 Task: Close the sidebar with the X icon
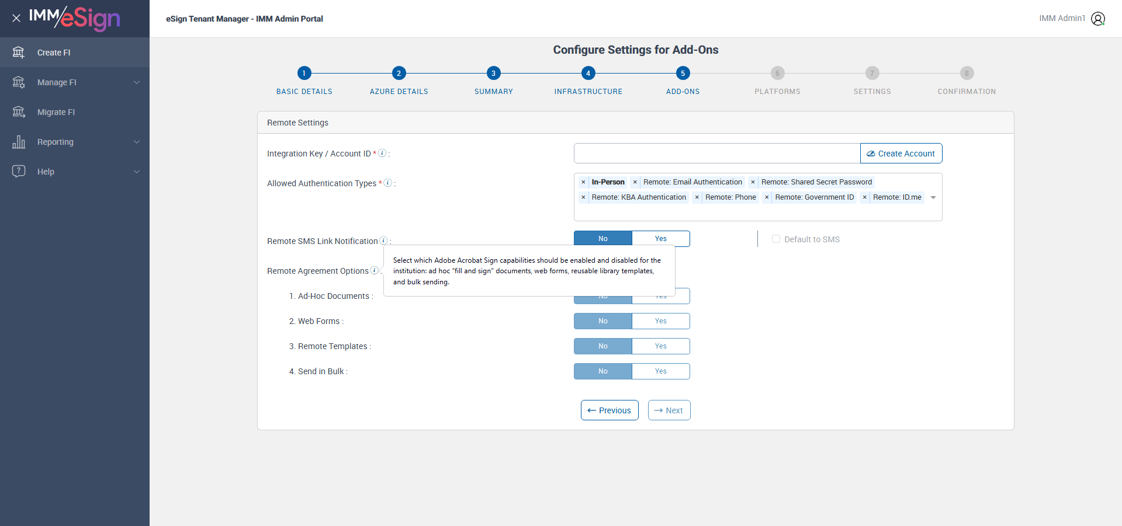pos(16,18)
